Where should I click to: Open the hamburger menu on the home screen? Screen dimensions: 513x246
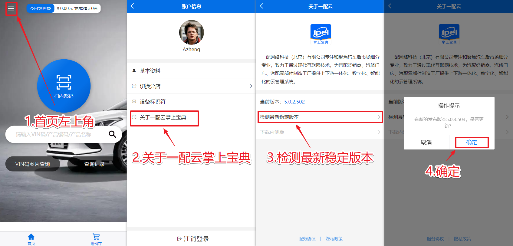pos(11,8)
